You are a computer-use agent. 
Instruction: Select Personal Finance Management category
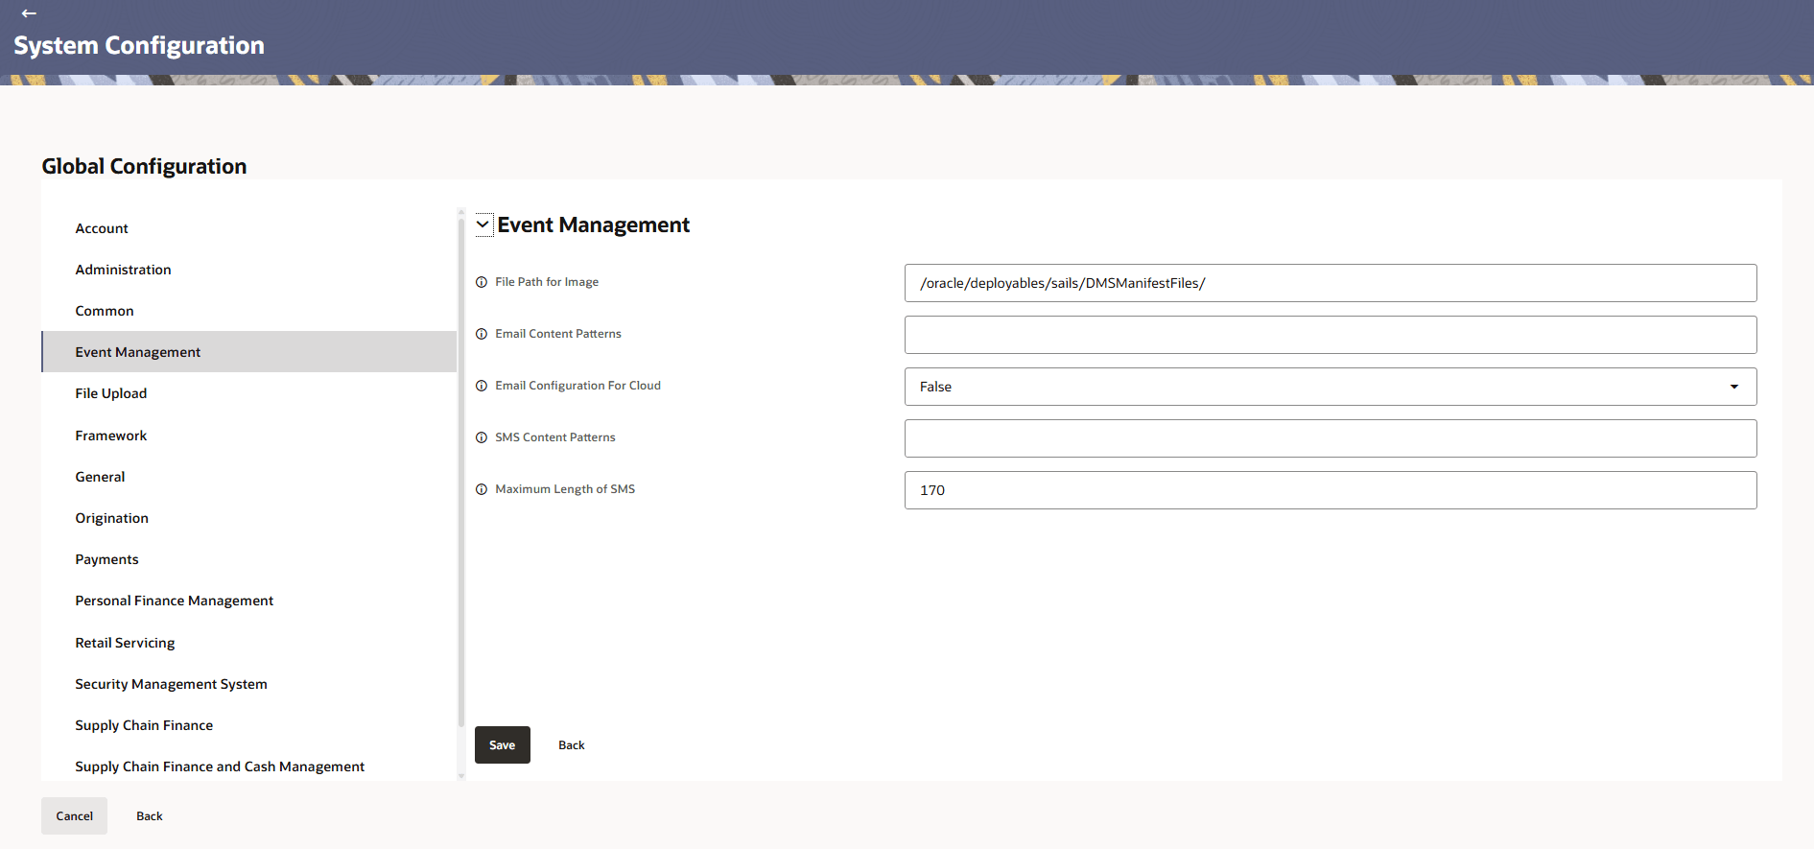[x=248, y=601]
